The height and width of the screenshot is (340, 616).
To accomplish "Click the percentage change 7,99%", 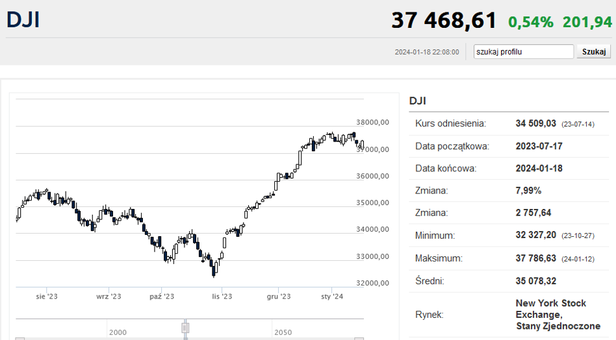I will (528, 191).
